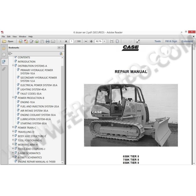The height and width of the screenshot is (196, 196).
Task: Select LIGHTING SYSTEM-40.A bookmark
Action: point(33,90)
